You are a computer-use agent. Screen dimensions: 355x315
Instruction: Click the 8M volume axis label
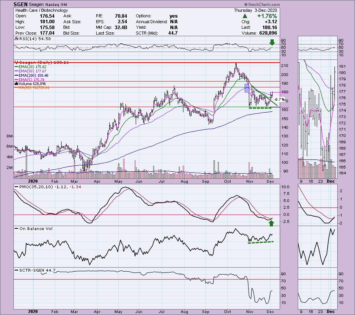click(9, 136)
